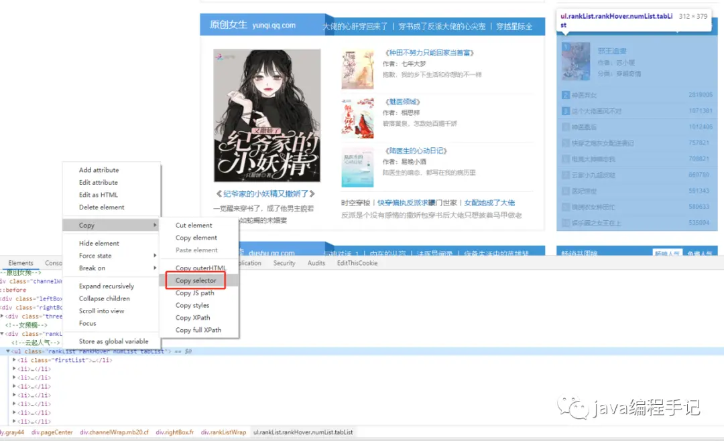Viewport: 724px width, 441px height.
Task: Open the "Force state" submenu arrow
Action: pos(155,255)
